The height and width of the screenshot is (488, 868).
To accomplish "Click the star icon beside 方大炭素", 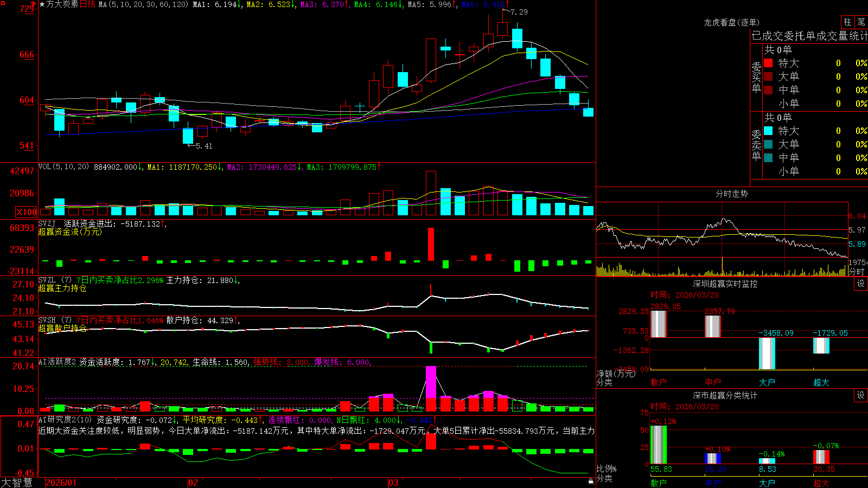I will tap(42, 4).
